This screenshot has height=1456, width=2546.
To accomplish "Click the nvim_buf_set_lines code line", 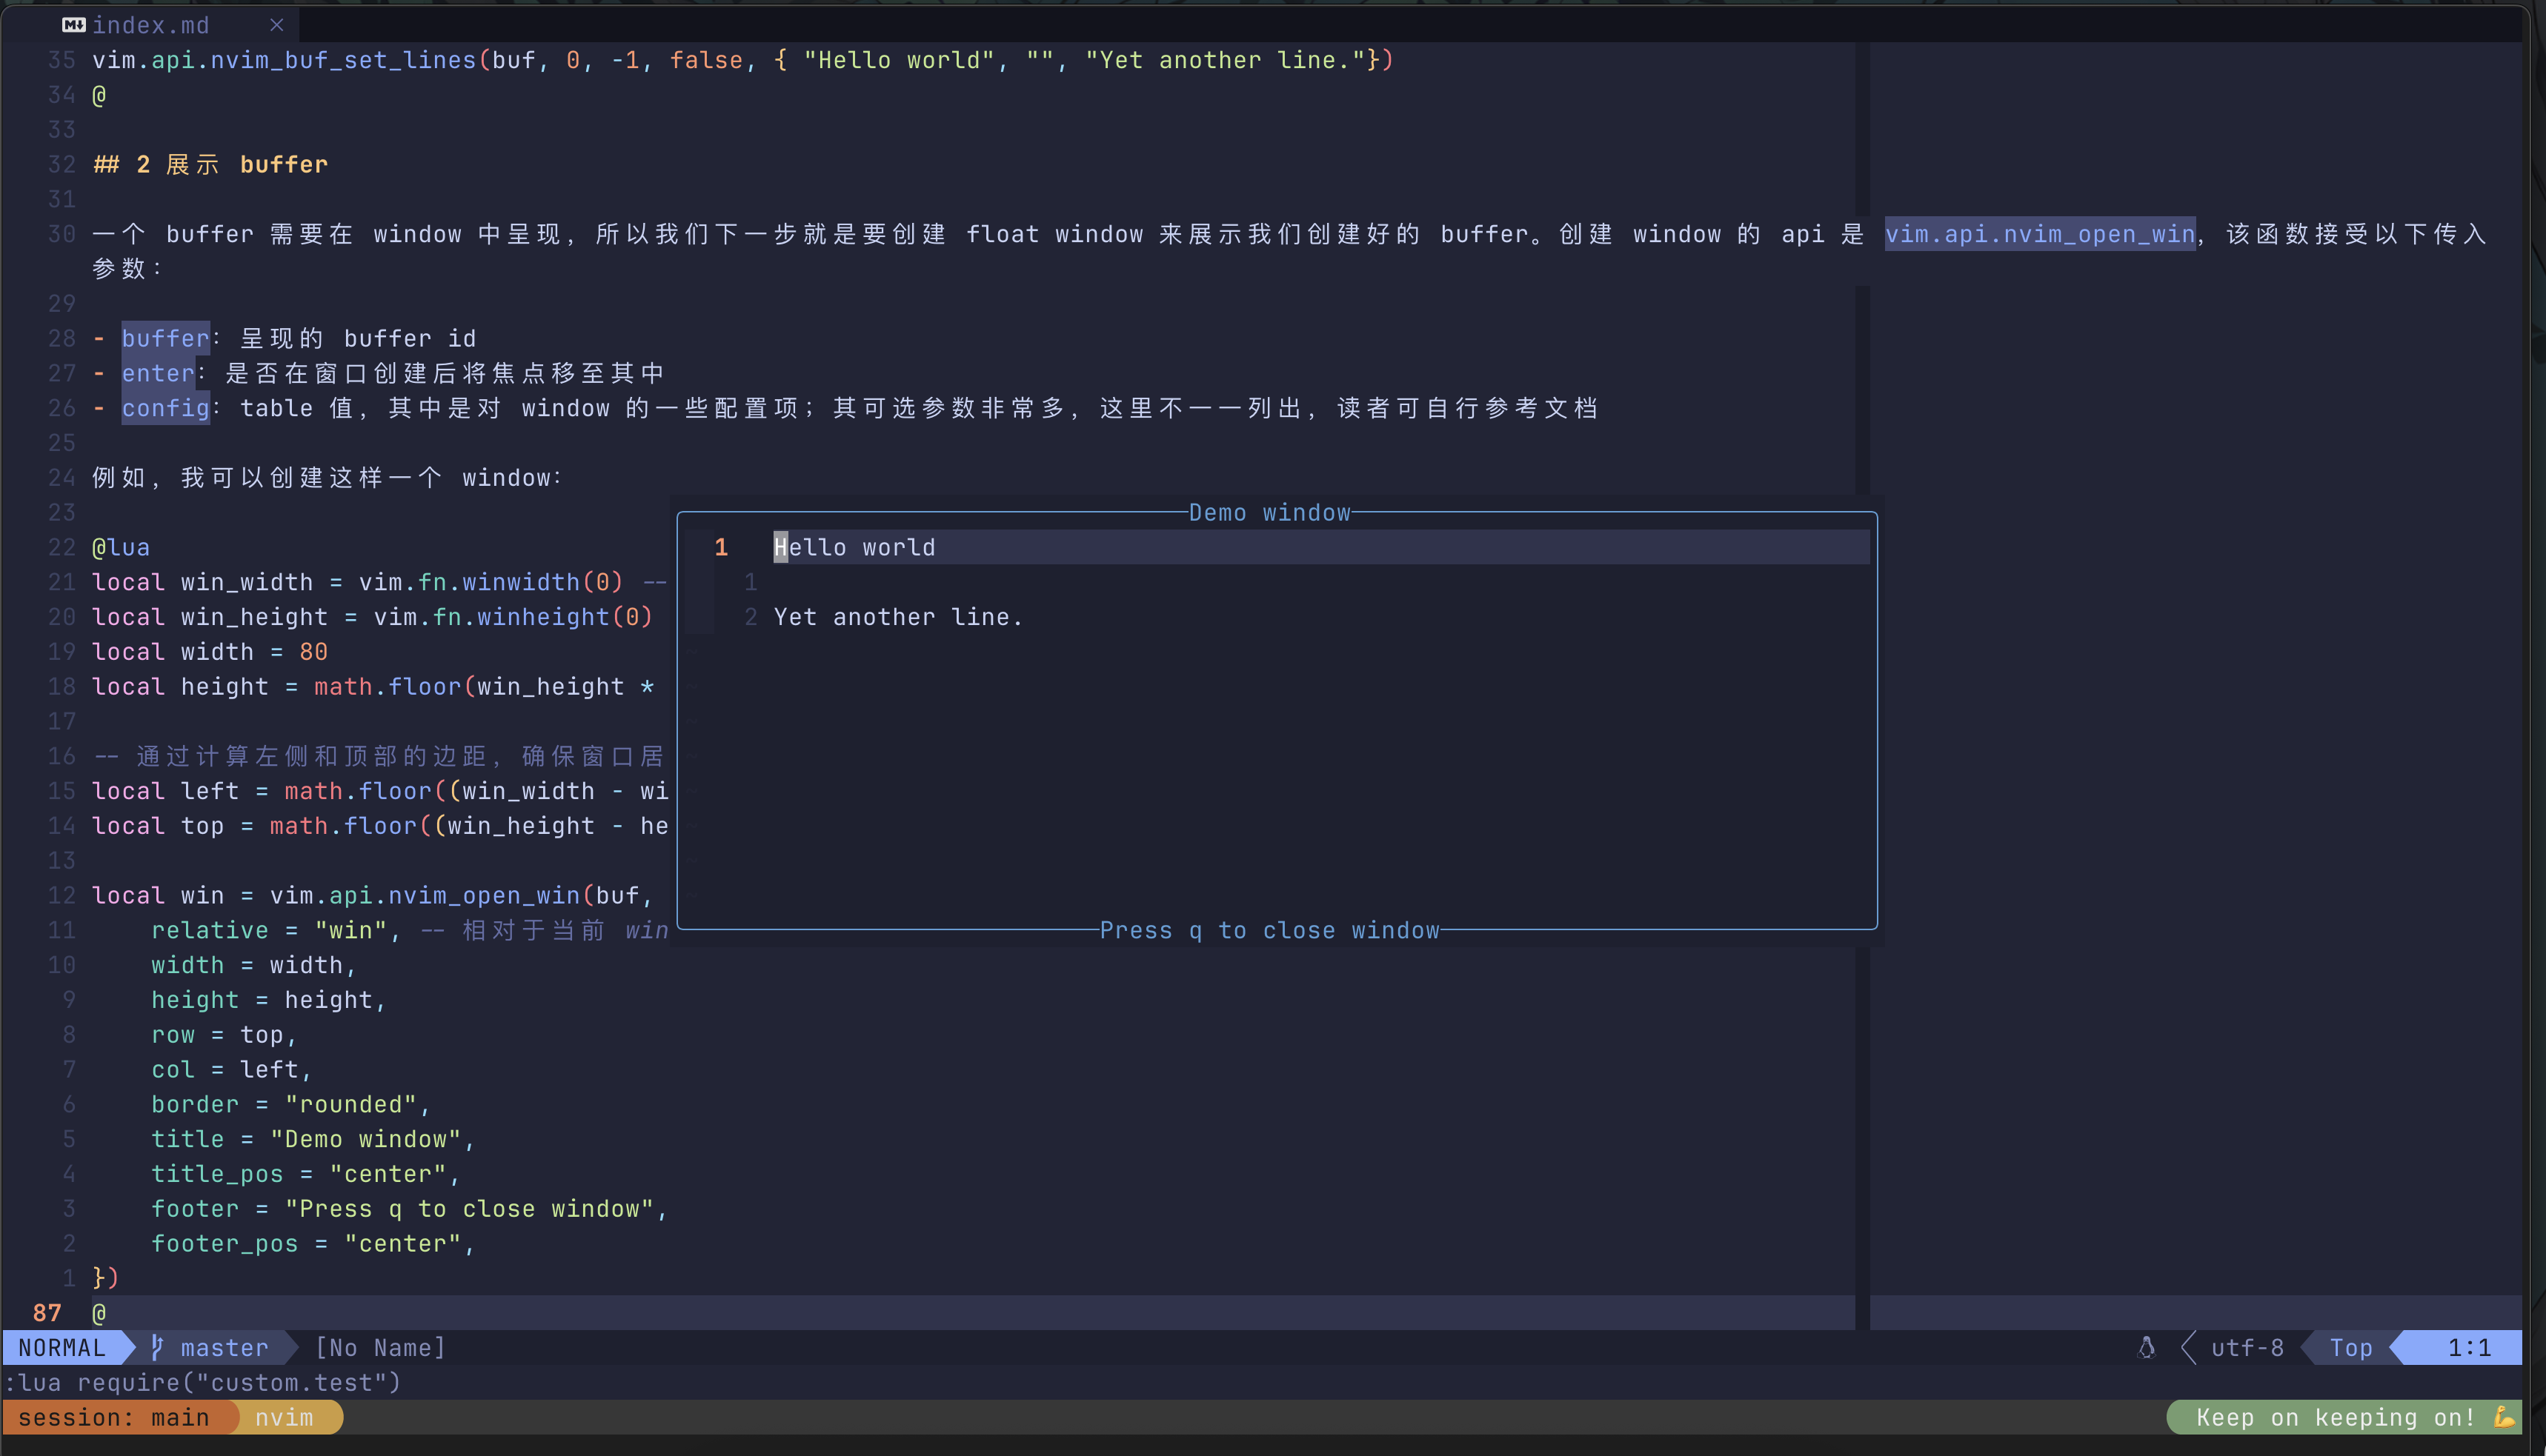I will click(x=742, y=60).
